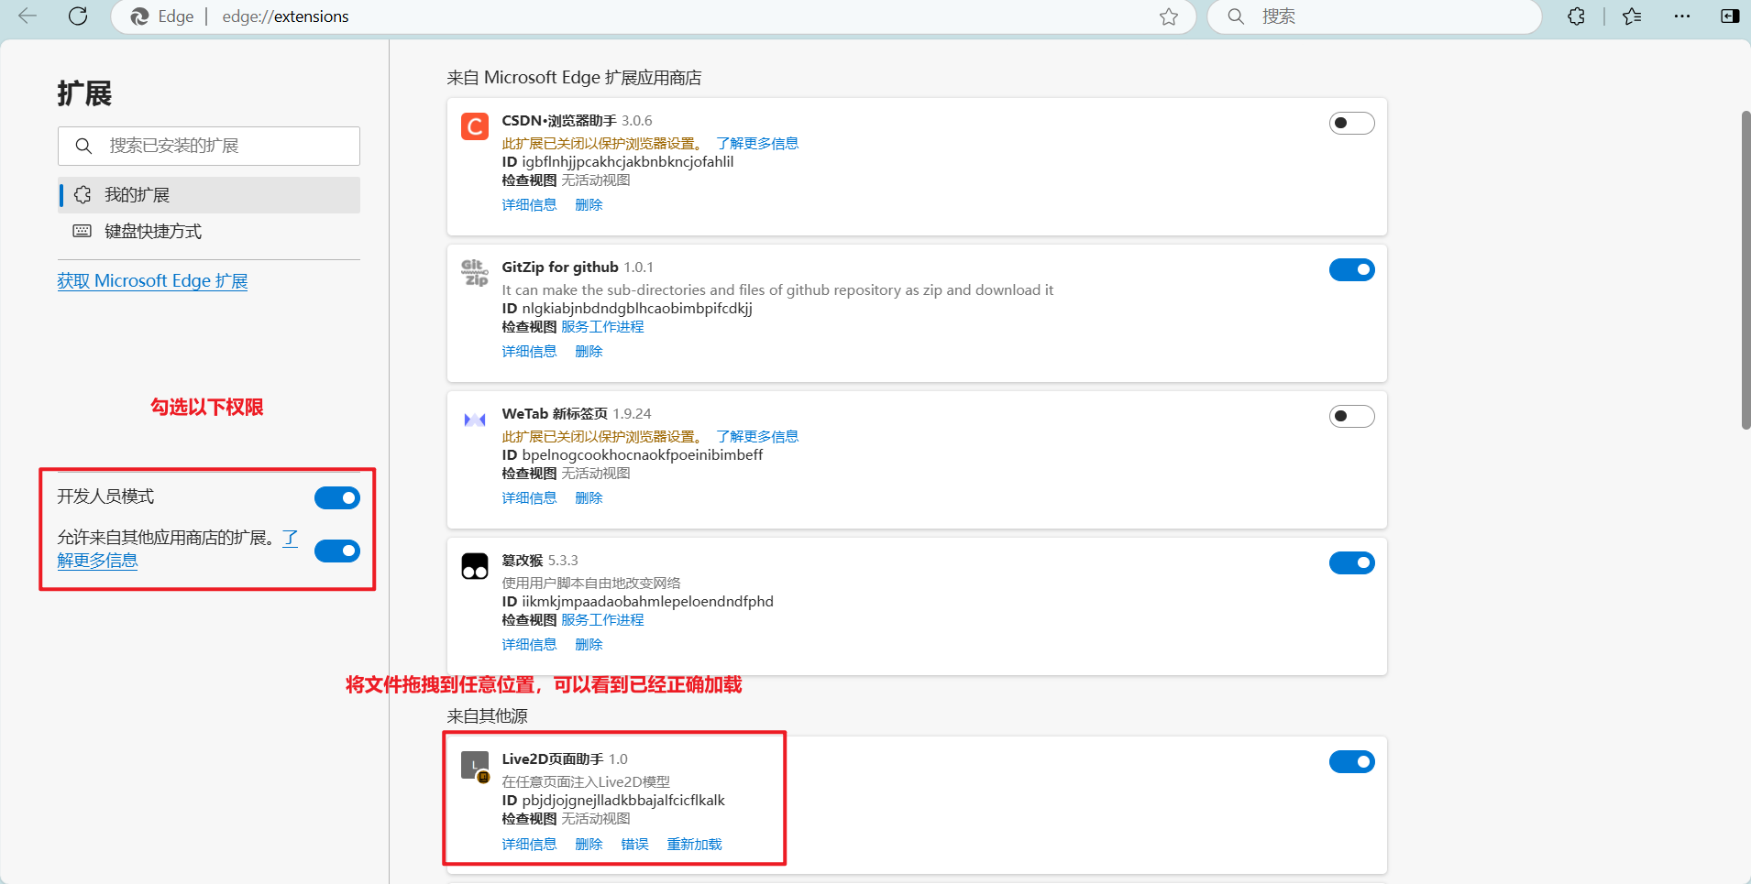Click 删除 for GitZip for github
1751x884 pixels.
(589, 352)
